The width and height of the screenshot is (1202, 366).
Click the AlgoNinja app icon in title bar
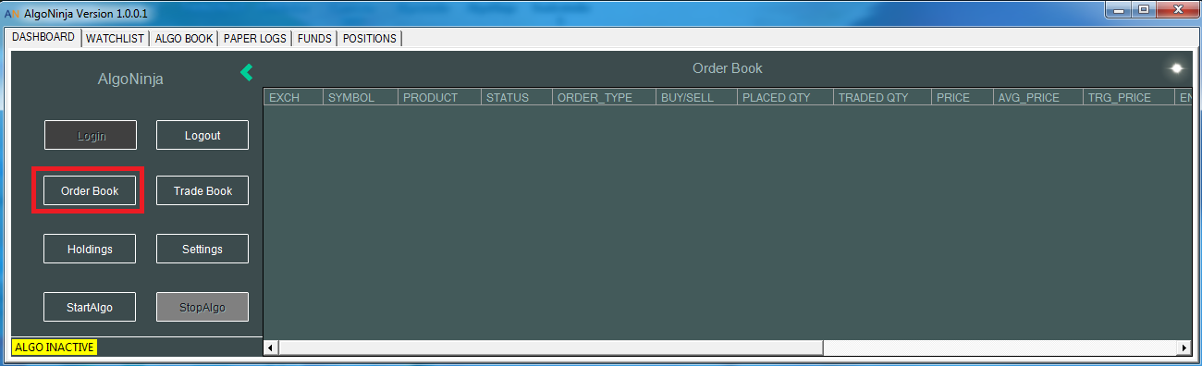point(12,13)
